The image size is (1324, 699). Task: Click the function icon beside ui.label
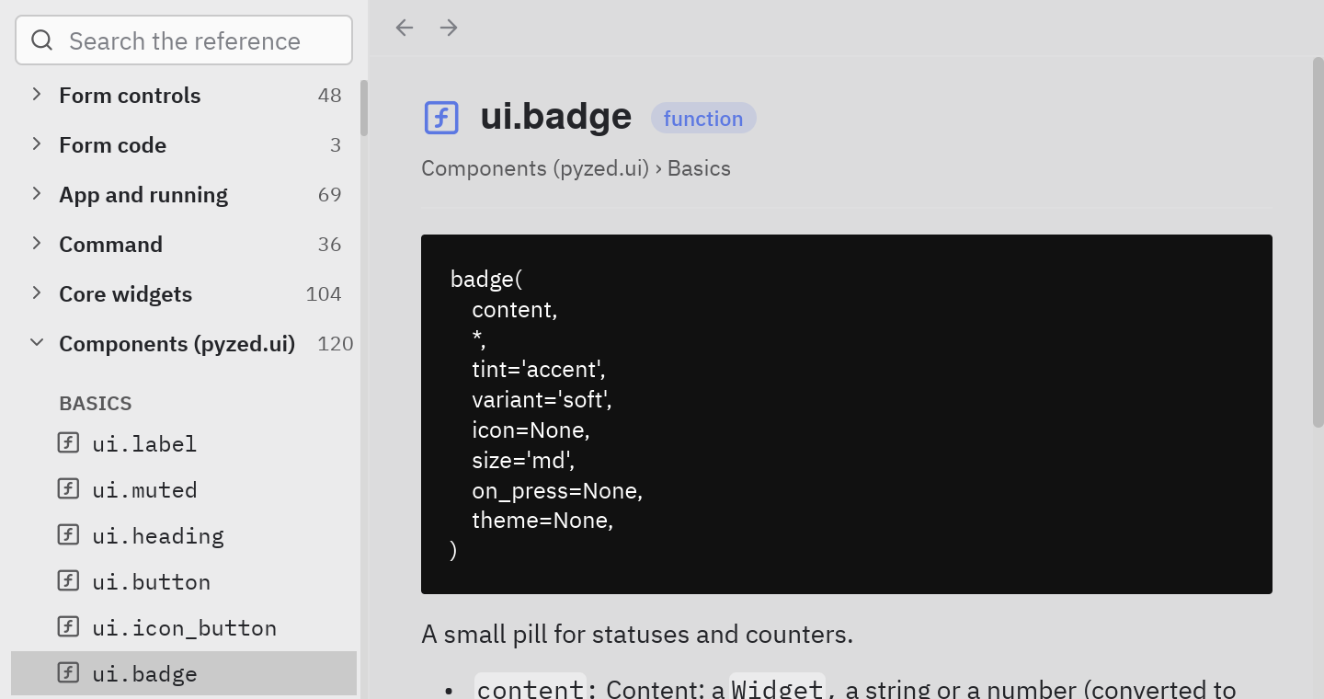tap(68, 442)
